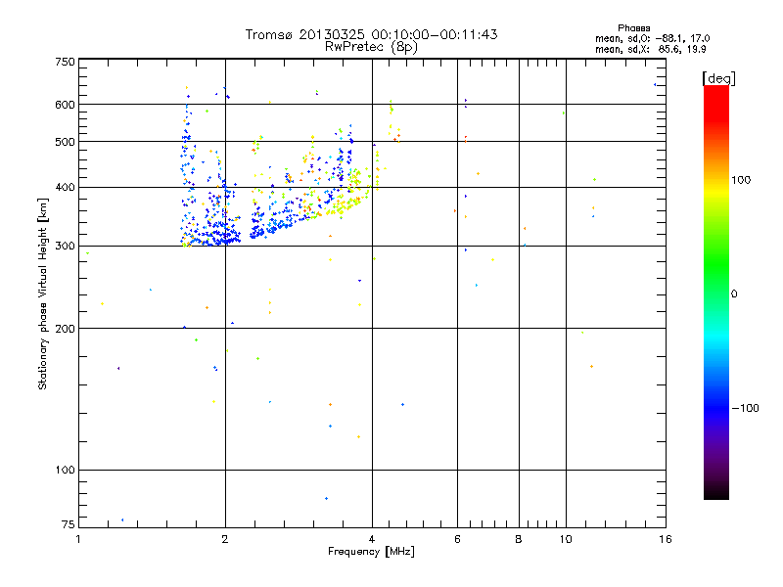Click the frequency axis tick "8"

(519, 539)
